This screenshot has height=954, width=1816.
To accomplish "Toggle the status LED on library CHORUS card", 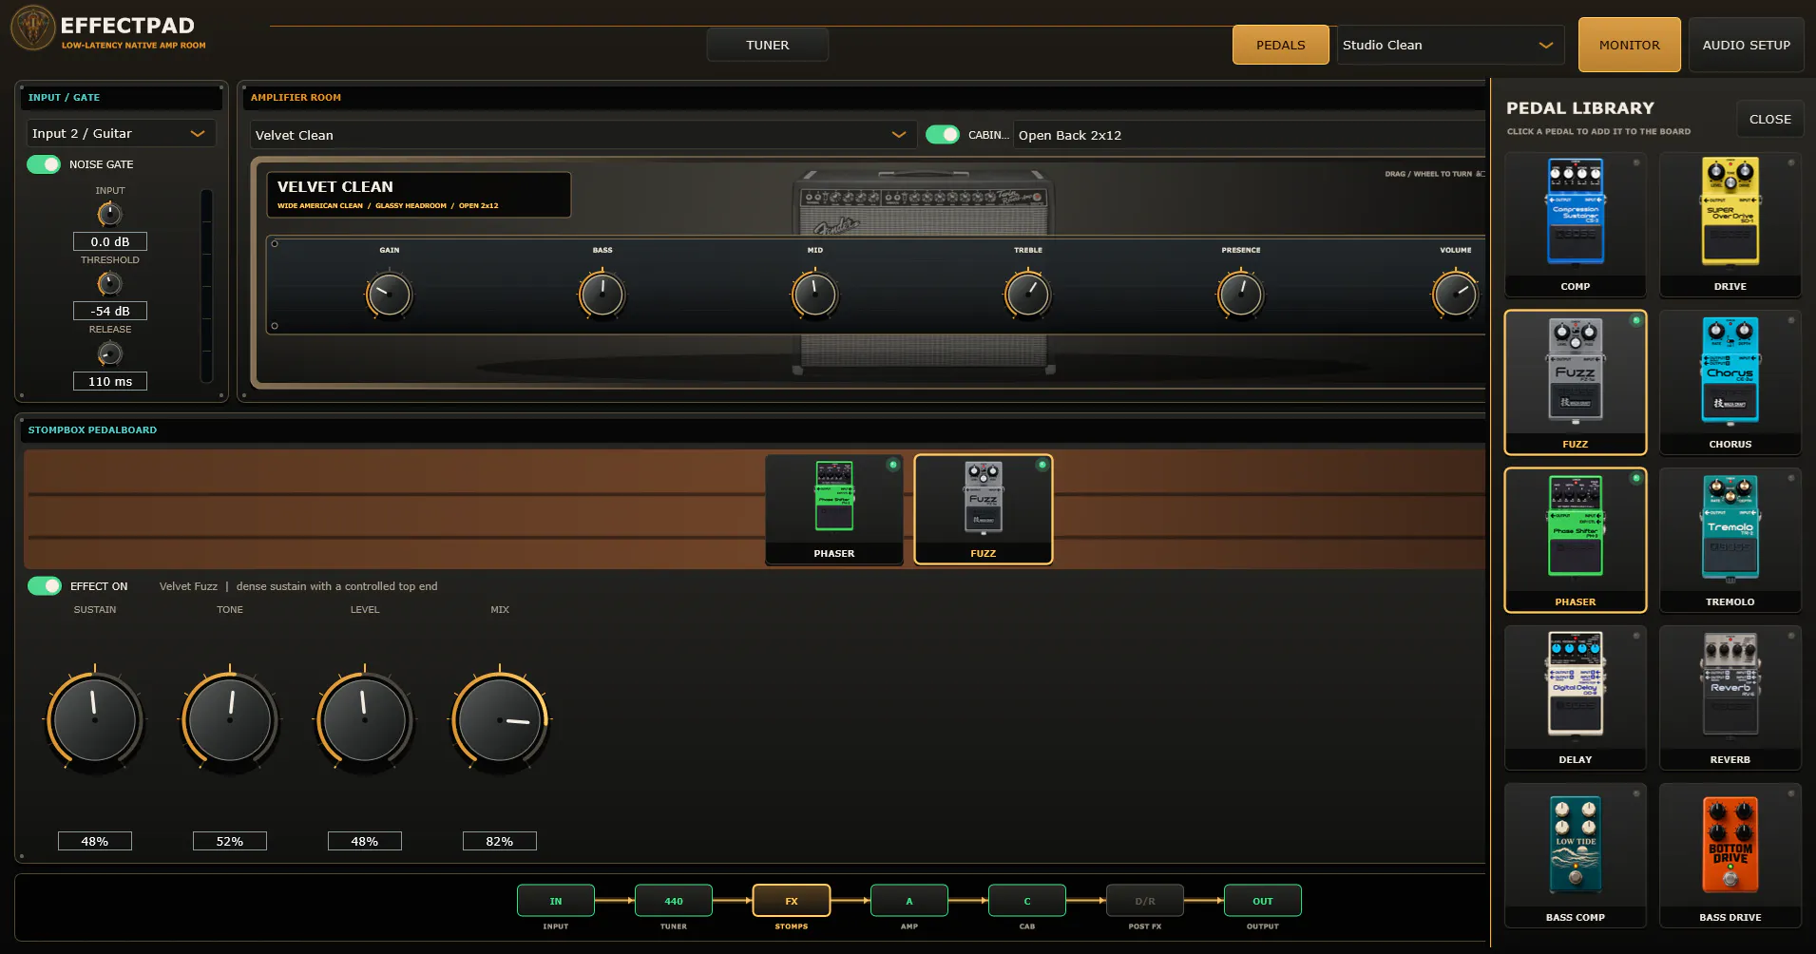I will click(1791, 320).
